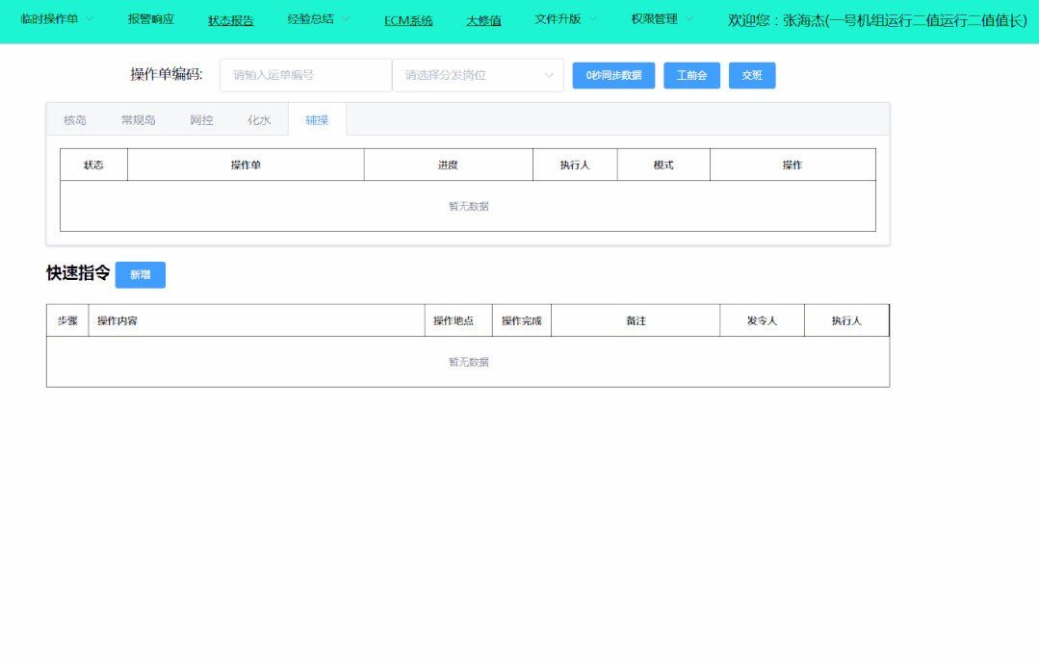Click the 请输入运单编号 input field
Image resolution: width=1039 pixels, height=662 pixels.
coord(305,75)
